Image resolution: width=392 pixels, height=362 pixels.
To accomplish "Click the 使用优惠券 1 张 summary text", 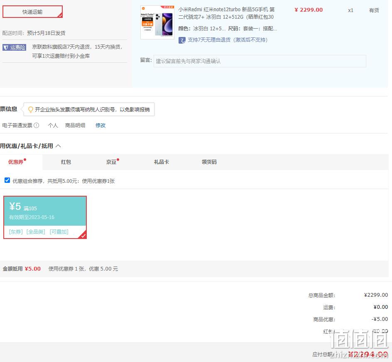I will [83, 268].
